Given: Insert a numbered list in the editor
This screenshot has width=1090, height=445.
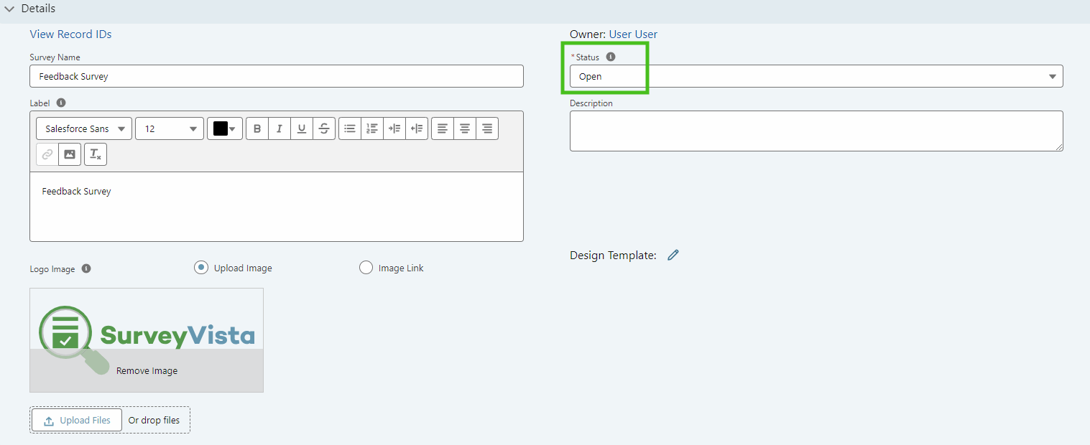Looking at the screenshot, I should click(x=372, y=128).
